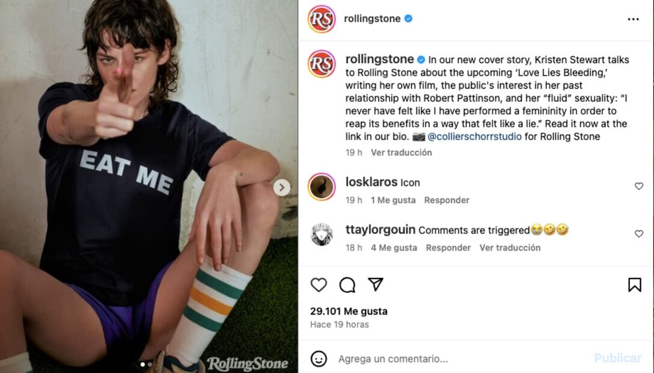Screen dimensions: 654x373
Task: Open the three-dot more options menu
Action: tap(633, 19)
